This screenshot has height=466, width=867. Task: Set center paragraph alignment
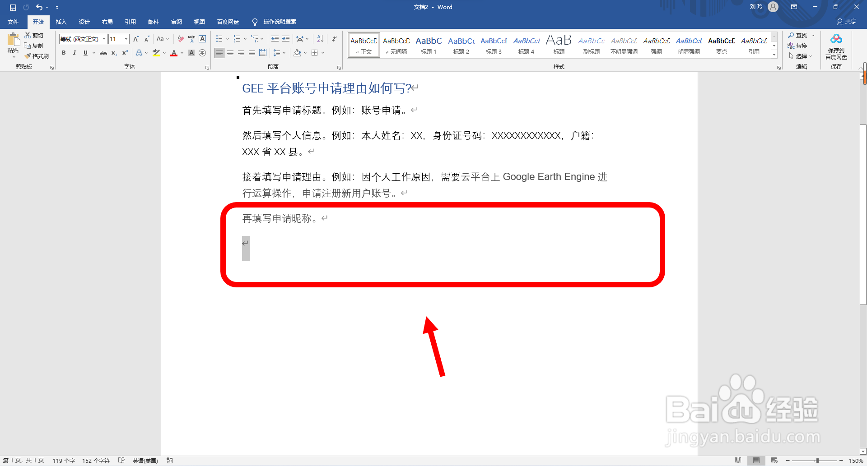(230, 53)
